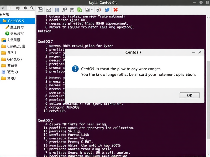Click the new document icon at toolbar left
The height and width of the screenshot is (157, 210).
(40, 10)
